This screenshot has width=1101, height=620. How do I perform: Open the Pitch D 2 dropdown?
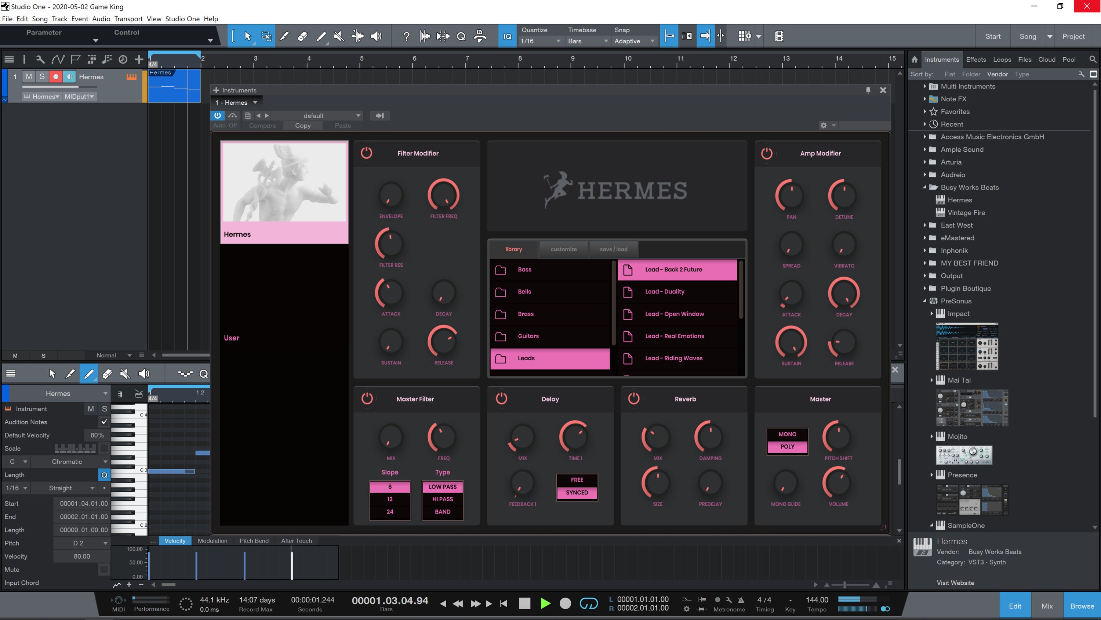[x=81, y=543]
